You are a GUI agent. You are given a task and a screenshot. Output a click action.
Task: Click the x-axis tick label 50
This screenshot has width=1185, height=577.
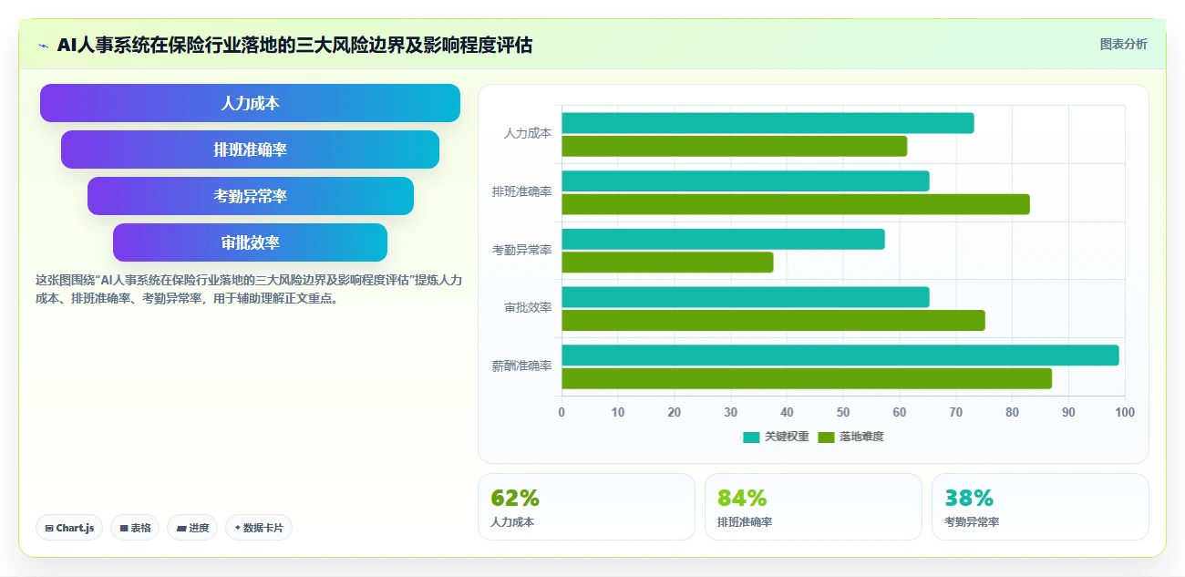click(x=843, y=412)
